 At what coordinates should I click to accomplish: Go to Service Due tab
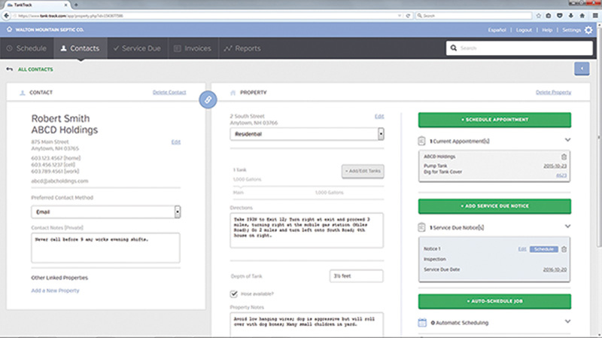[x=138, y=48]
